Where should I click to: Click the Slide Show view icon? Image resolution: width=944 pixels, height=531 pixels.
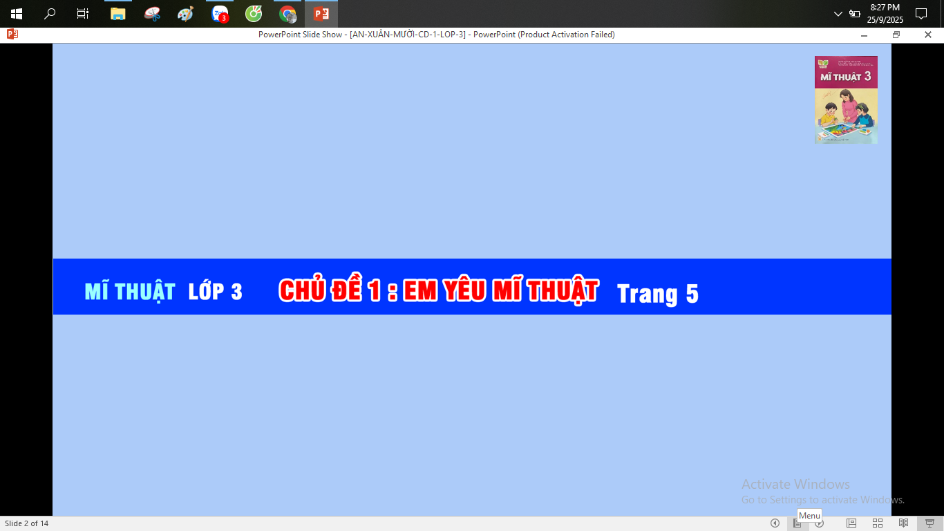click(x=929, y=523)
